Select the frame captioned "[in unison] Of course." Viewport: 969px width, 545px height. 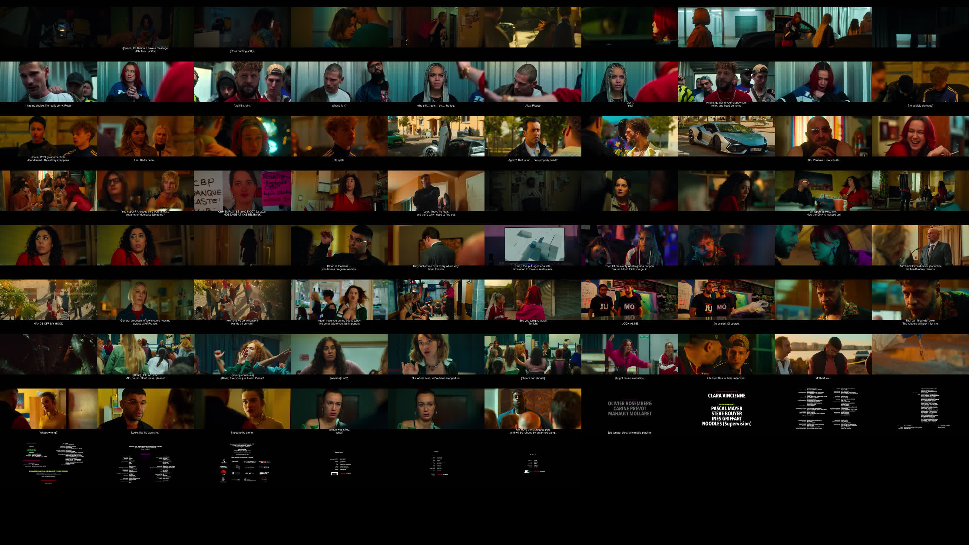(726, 300)
